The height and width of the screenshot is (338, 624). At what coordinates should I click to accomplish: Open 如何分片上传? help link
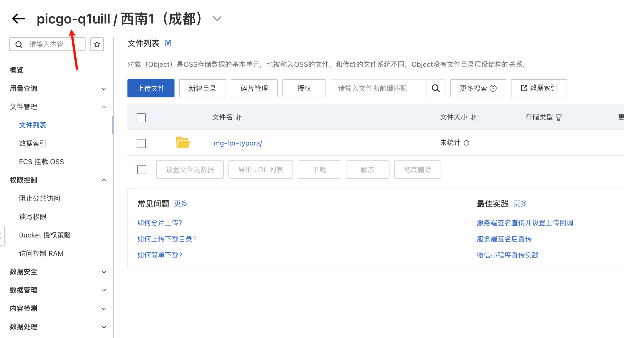coord(160,223)
